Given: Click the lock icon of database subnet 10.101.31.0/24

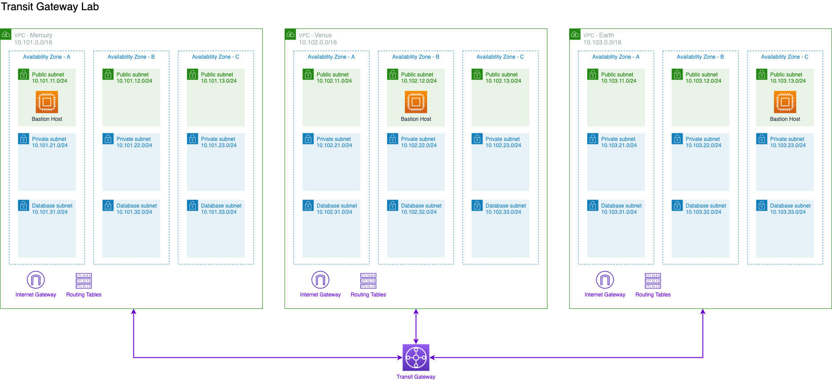Looking at the screenshot, I should [24, 205].
